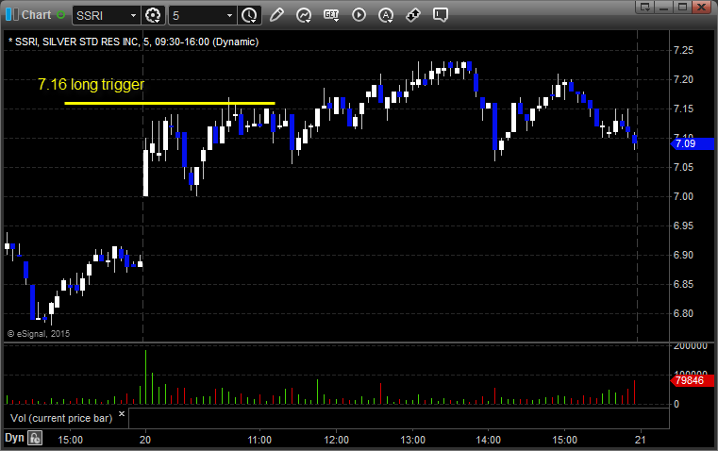
Task: Click the bar replay play icon
Action: pyautogui.click(x=359, y=15)
